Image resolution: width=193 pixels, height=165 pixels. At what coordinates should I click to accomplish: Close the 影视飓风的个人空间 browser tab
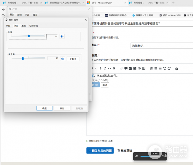point(83,3)
